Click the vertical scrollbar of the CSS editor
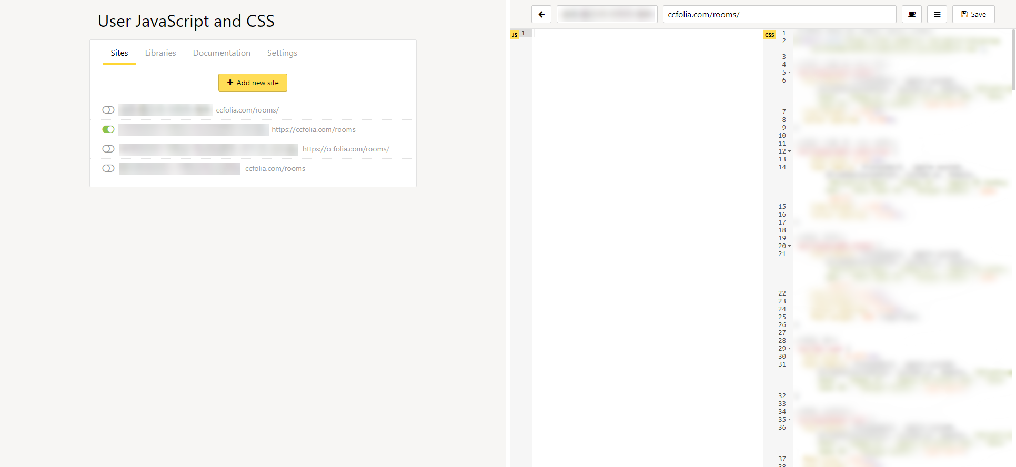 1013,60
